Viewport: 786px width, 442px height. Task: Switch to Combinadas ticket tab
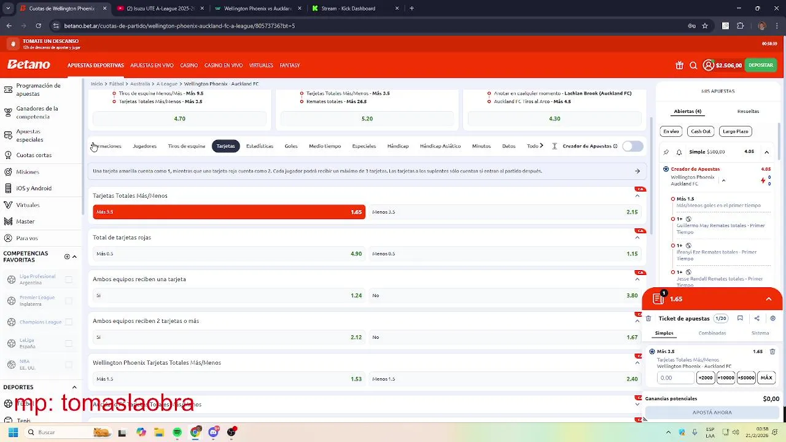coord(712,333)
